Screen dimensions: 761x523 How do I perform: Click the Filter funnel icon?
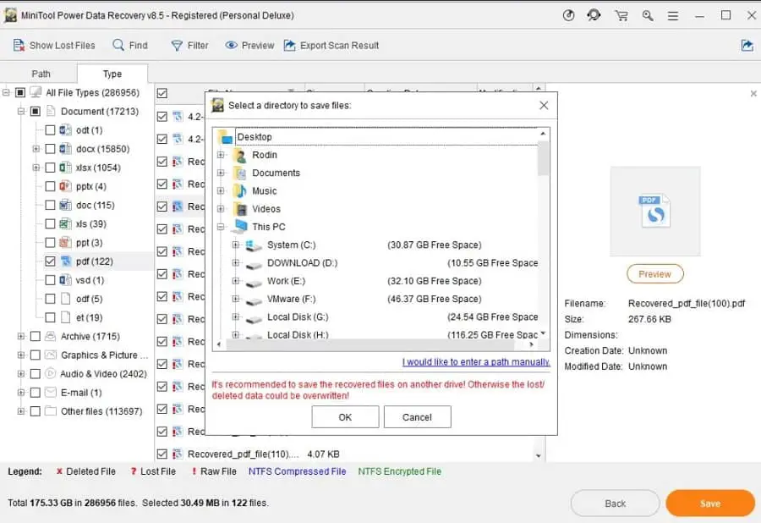coord(177,46)
